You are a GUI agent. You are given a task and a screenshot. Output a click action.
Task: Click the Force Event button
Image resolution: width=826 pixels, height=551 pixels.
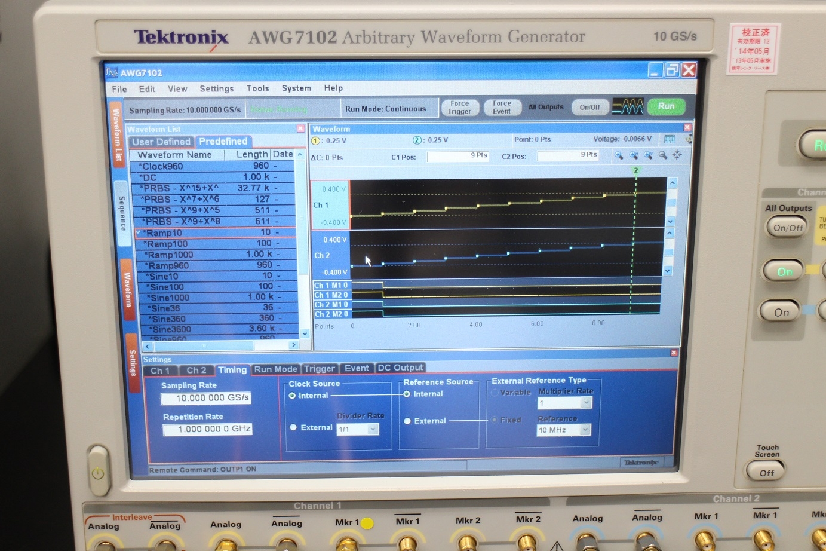click(502, 108)
